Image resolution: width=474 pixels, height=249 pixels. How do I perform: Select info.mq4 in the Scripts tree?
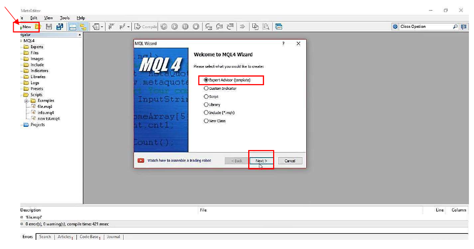(46, 113)
